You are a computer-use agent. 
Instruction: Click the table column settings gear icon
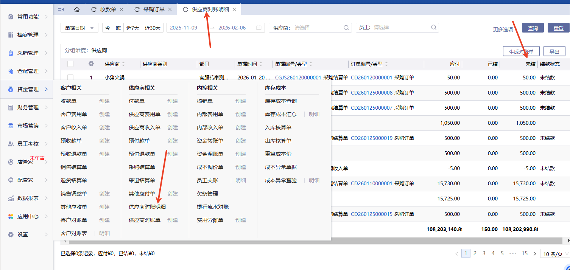91,64
